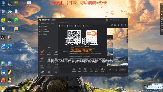Toggle visibility of the 全屏 1 source
163x92 pixels.
click(x=40, y=34)
